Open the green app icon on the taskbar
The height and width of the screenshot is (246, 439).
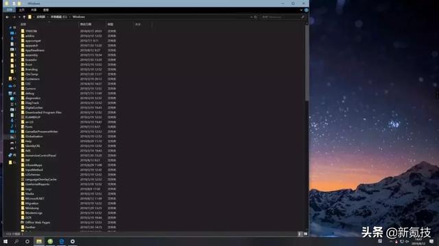(x=50, y=241)
